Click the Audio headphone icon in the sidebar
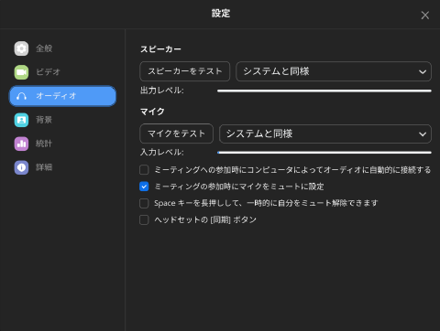The width and height of the screenshot is (440, 331). (21, 96)
